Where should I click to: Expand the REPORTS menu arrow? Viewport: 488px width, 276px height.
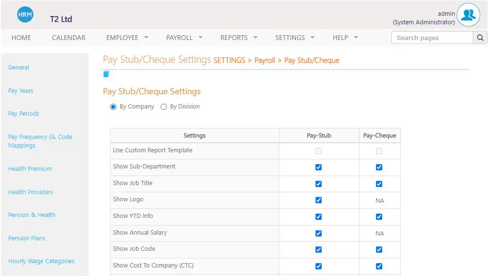click(x=255, y=37)
